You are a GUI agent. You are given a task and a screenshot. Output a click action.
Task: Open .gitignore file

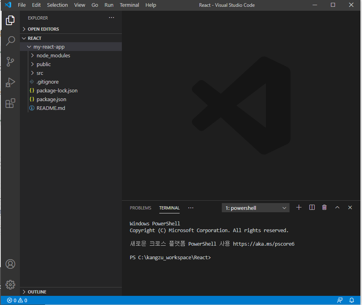coord(71,82)
